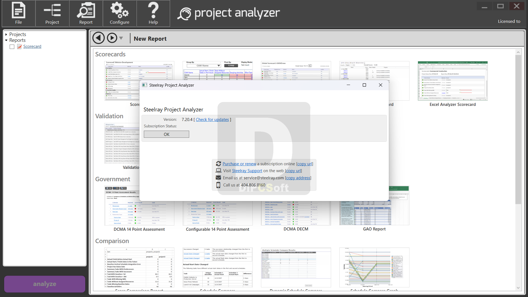The image size is (528, 297).
Task: Select the Configurable 14 Point Assessment thumbnail
Action: pyautogui.click(x=218, y=213)
